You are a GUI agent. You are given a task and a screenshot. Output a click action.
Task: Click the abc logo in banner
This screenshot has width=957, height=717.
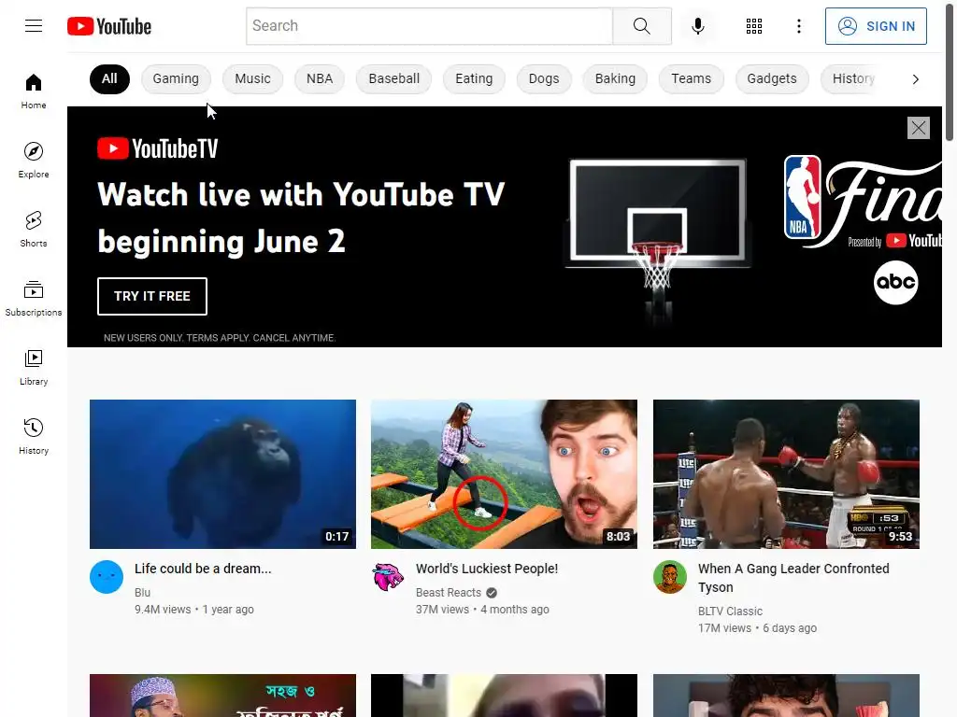[x=895, y=282]
